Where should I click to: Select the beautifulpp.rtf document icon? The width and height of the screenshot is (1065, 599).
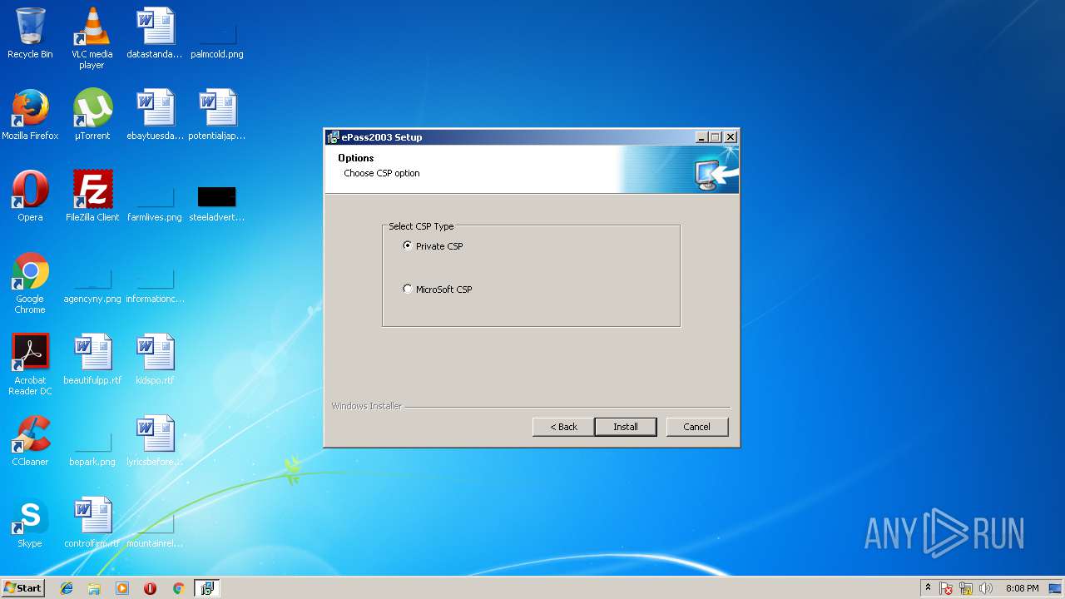(92, 359)
